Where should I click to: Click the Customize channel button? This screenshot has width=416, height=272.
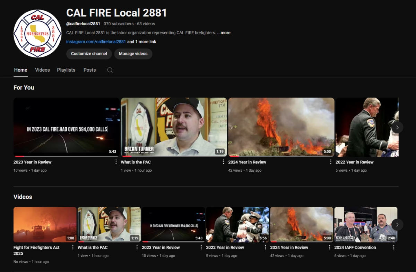click(89, 54)
